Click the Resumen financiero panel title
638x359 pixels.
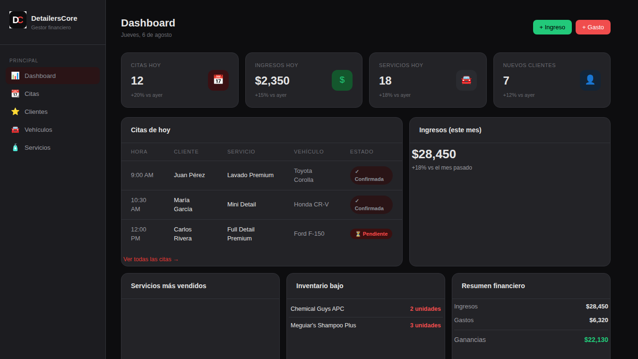[493, 286]
